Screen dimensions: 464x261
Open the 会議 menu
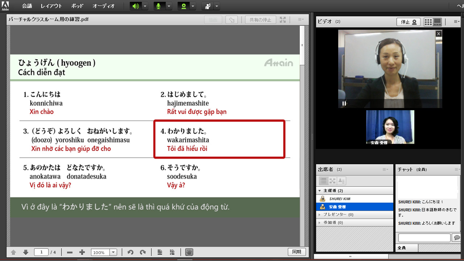point(27,6)
